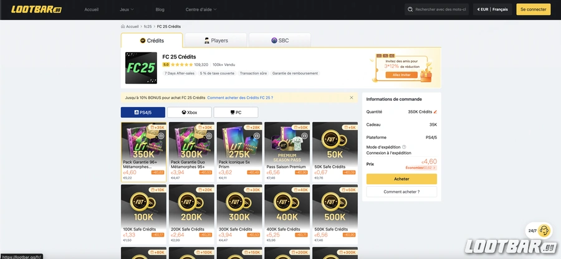Click the Se connecter button

coord(534,9)
